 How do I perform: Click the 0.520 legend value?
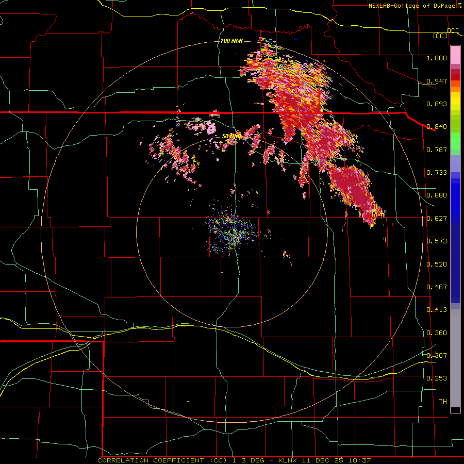point(437,264)
